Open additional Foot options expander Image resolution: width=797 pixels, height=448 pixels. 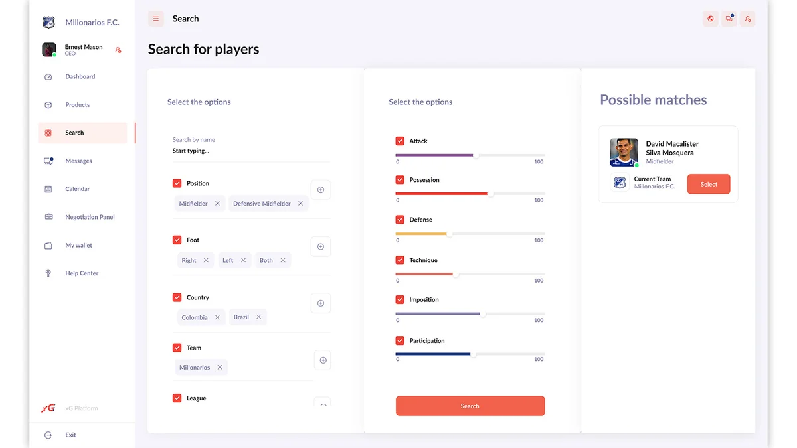point(321,246)
